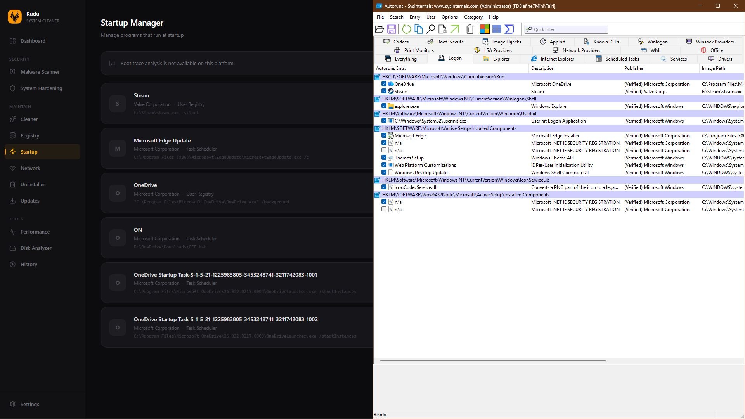Refresh the Autoruns scan with the green arrow icon

pos(406,29)
